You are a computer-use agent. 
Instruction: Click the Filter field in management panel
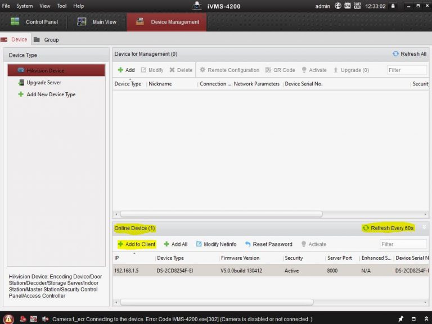[407, 70]
